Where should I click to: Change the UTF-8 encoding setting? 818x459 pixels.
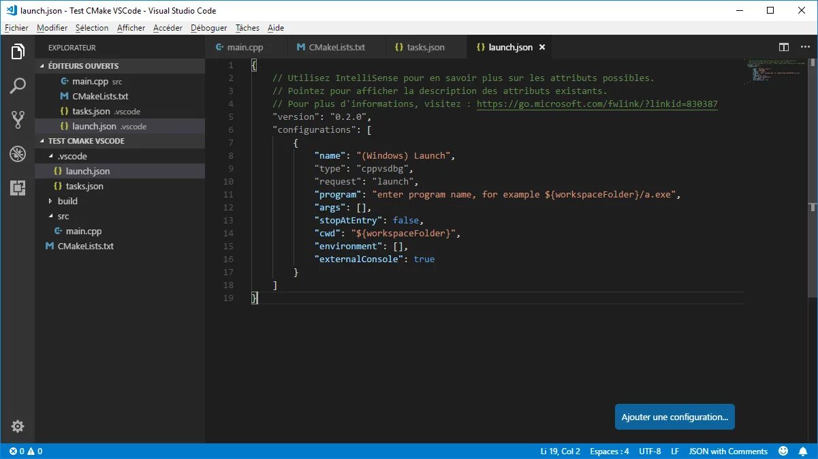point(650,451)
